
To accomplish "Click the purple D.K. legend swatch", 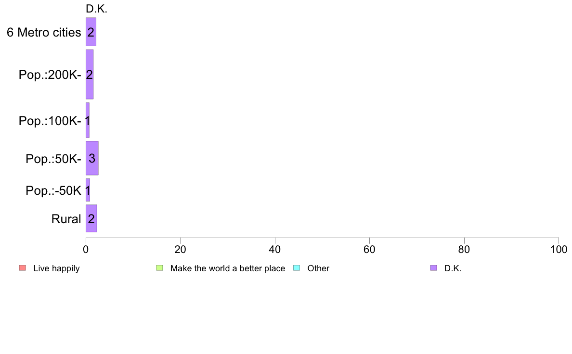I will pyautogui.click(x=433, y=268).
